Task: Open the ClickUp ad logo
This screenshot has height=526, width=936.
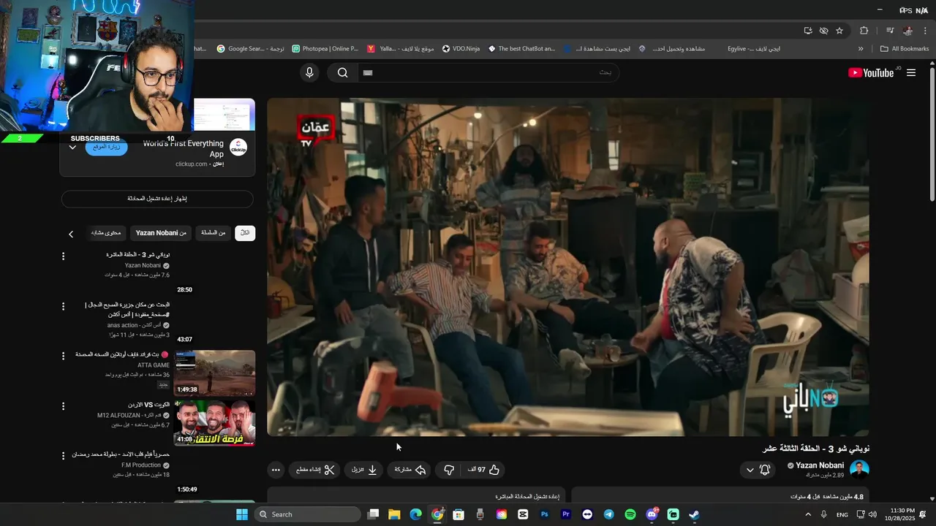Action: [x=238, y=148]
